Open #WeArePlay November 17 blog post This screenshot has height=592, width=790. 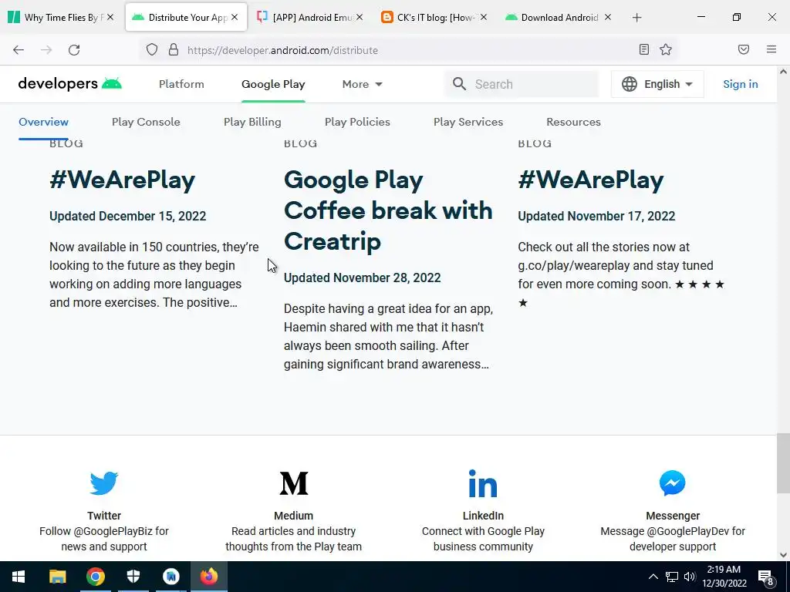(x=591, y=180)
